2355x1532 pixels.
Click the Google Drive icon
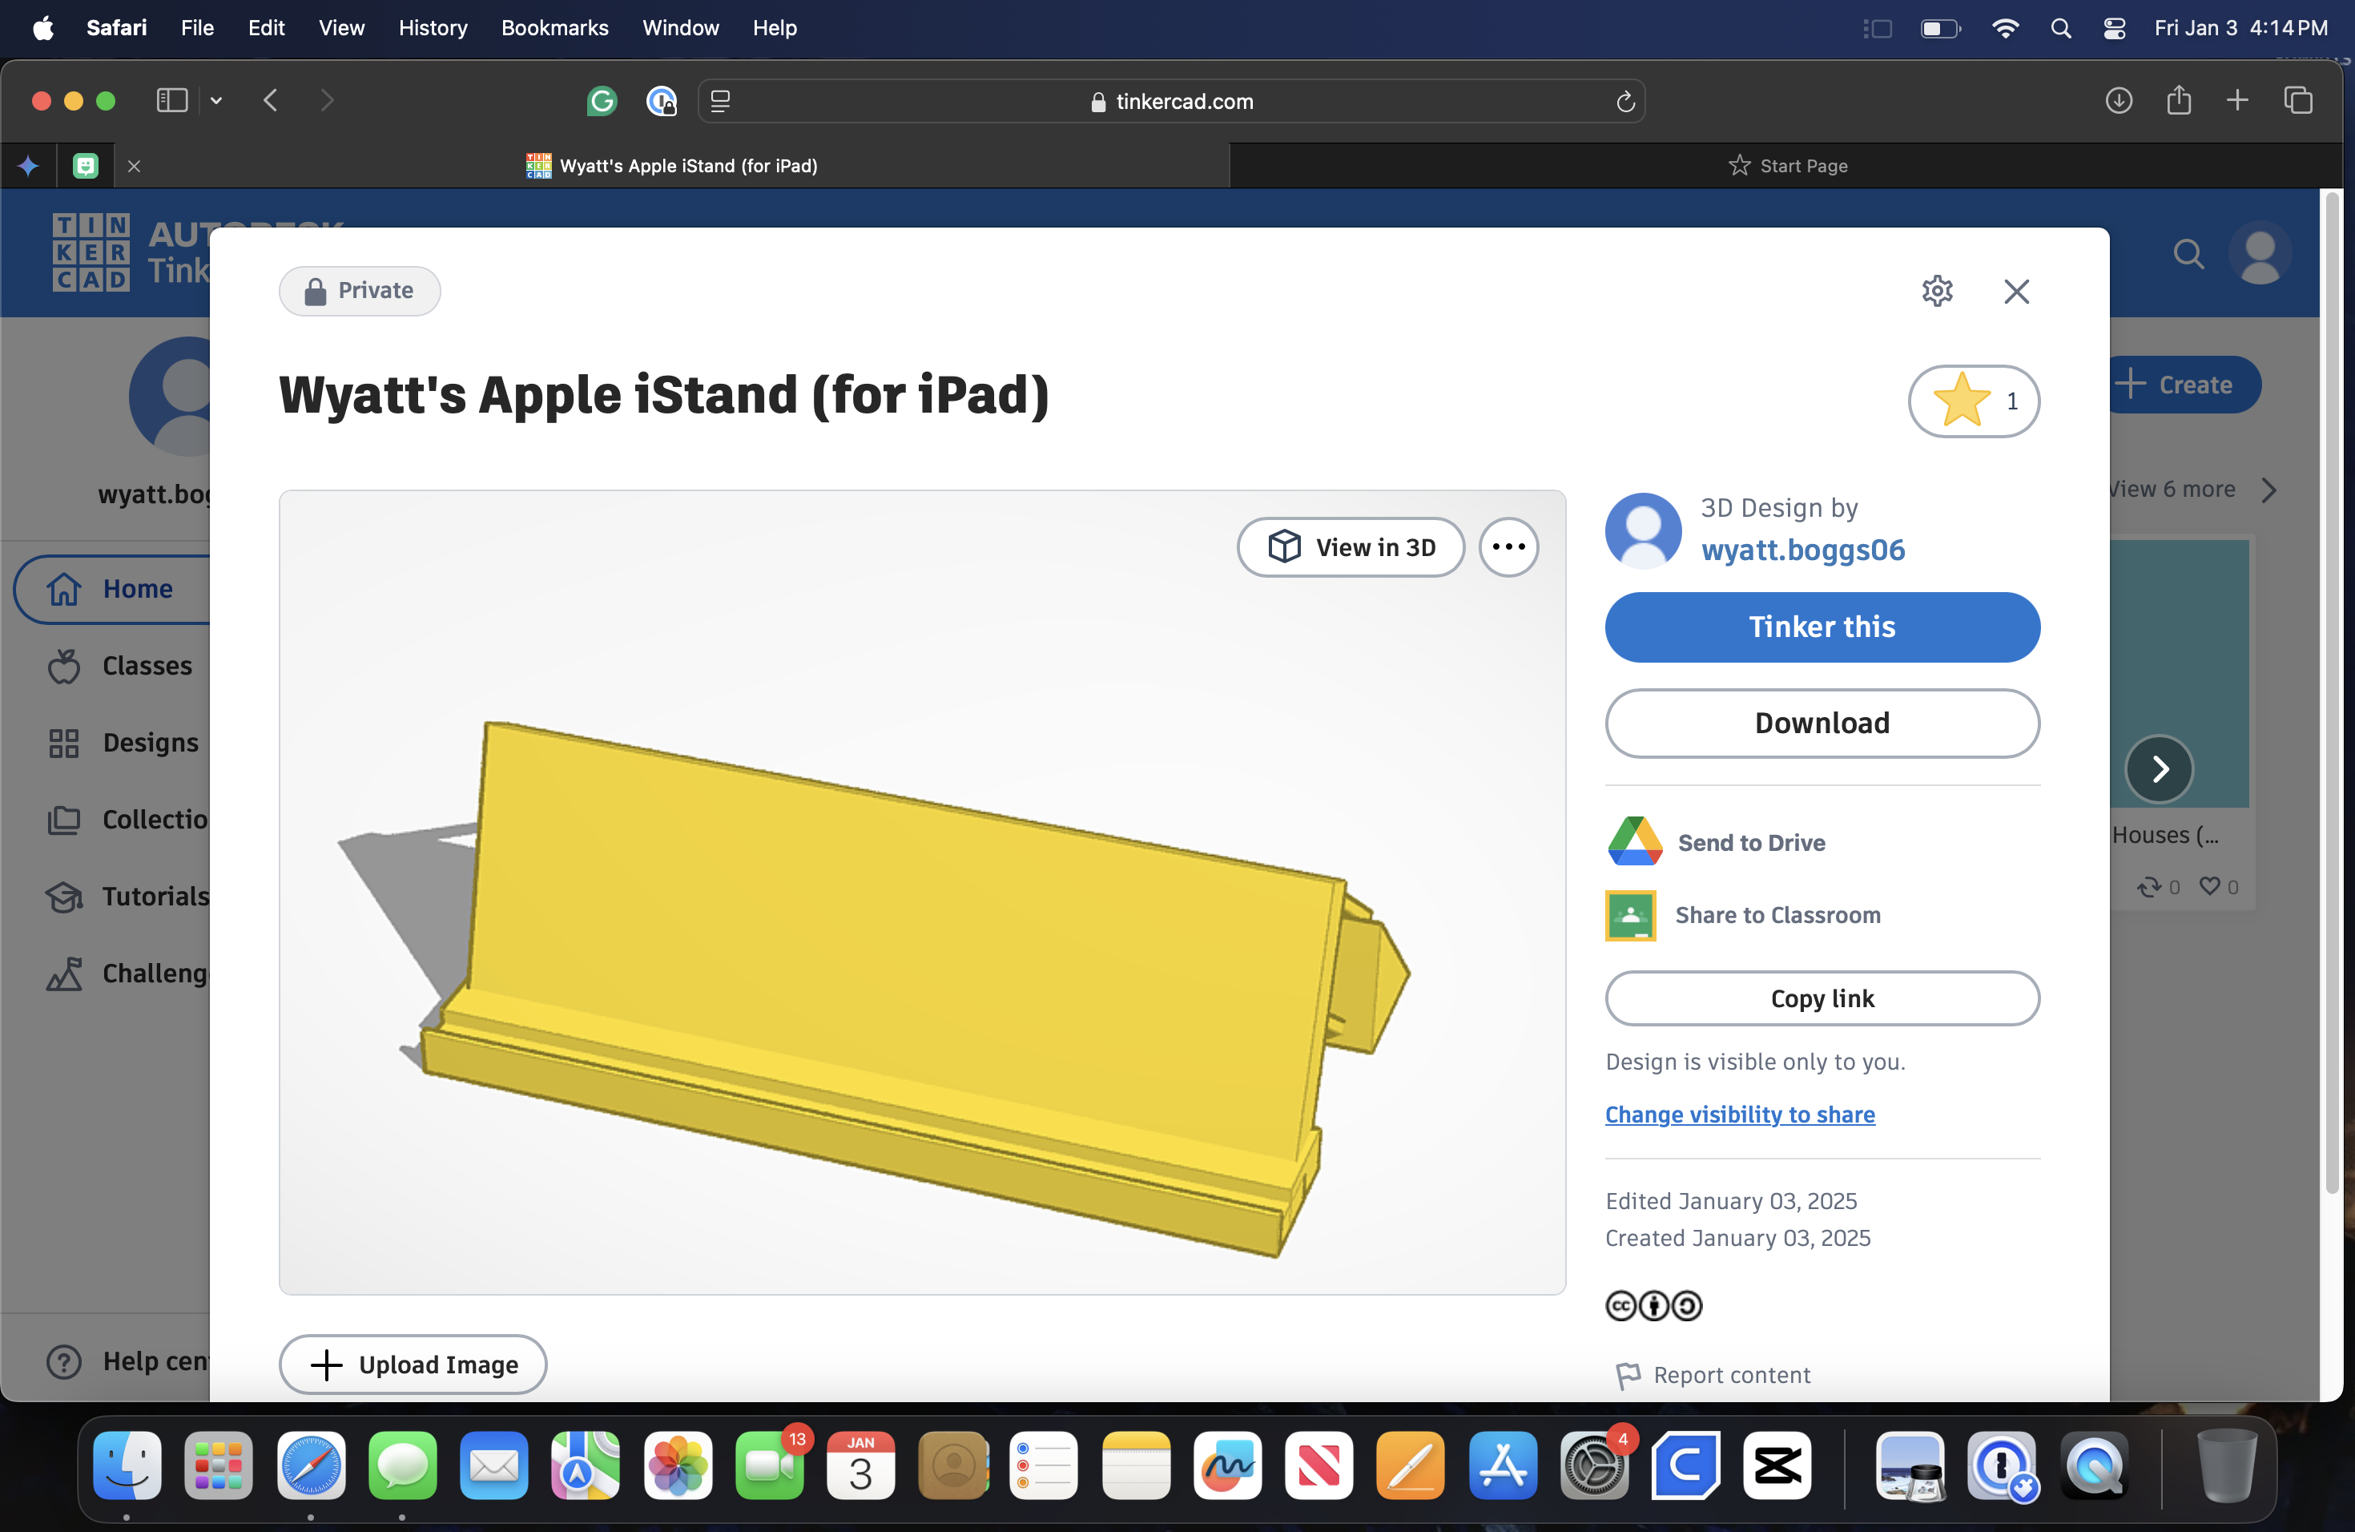point(1635,841)
